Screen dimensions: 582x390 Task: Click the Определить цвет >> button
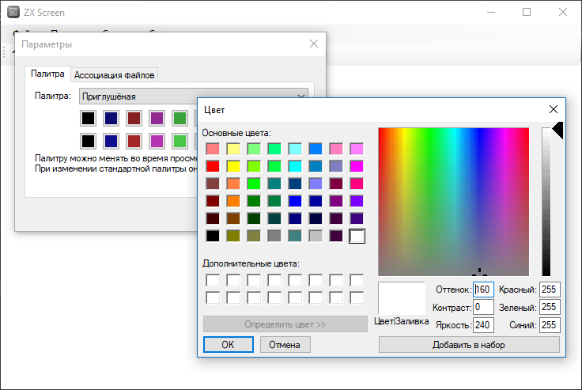[285, 324]
